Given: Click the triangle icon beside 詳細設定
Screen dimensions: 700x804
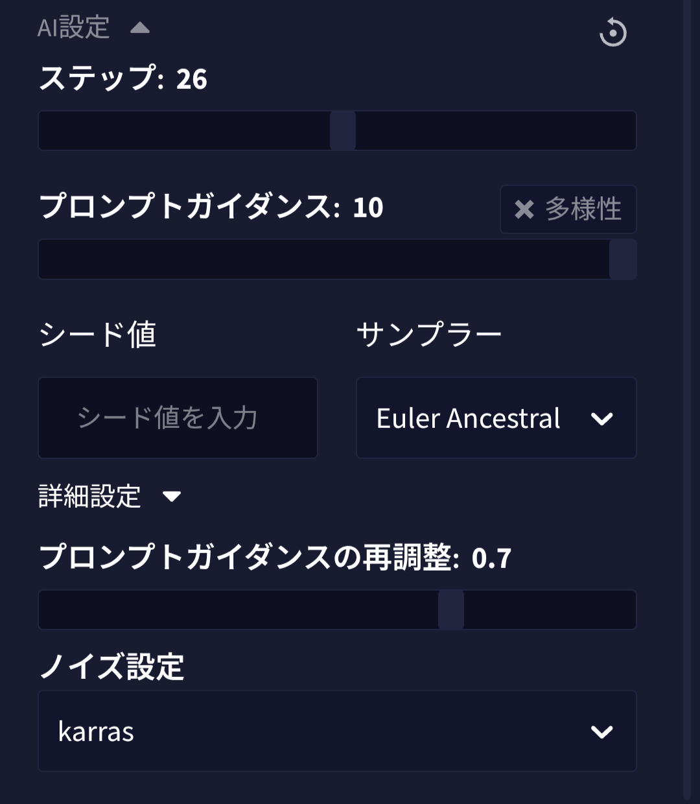Looking at the screenshot, I should coord(172,497).
